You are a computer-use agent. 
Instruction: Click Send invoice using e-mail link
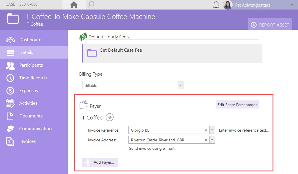(x=152, y=148)
